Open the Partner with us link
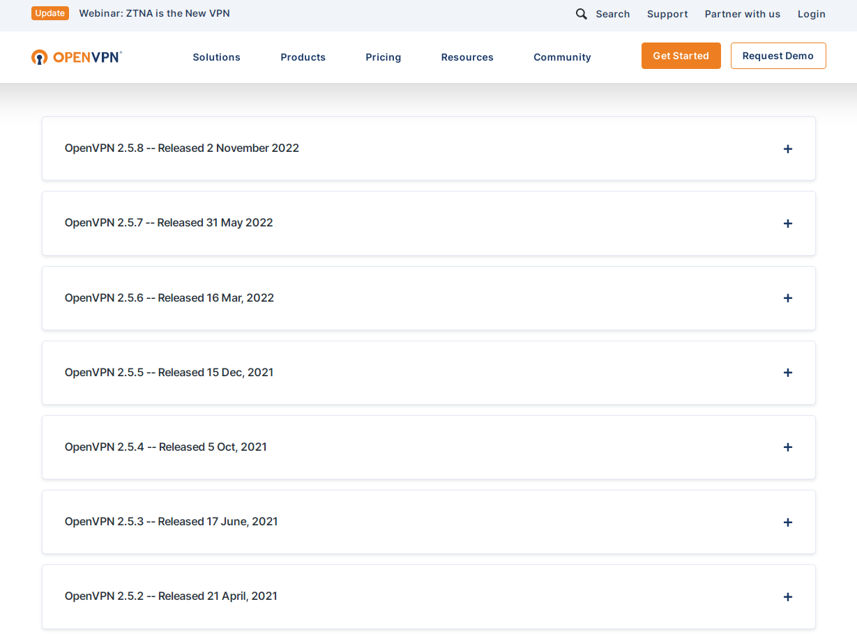The width and height of the screenshot is (857, 634). 743,14
